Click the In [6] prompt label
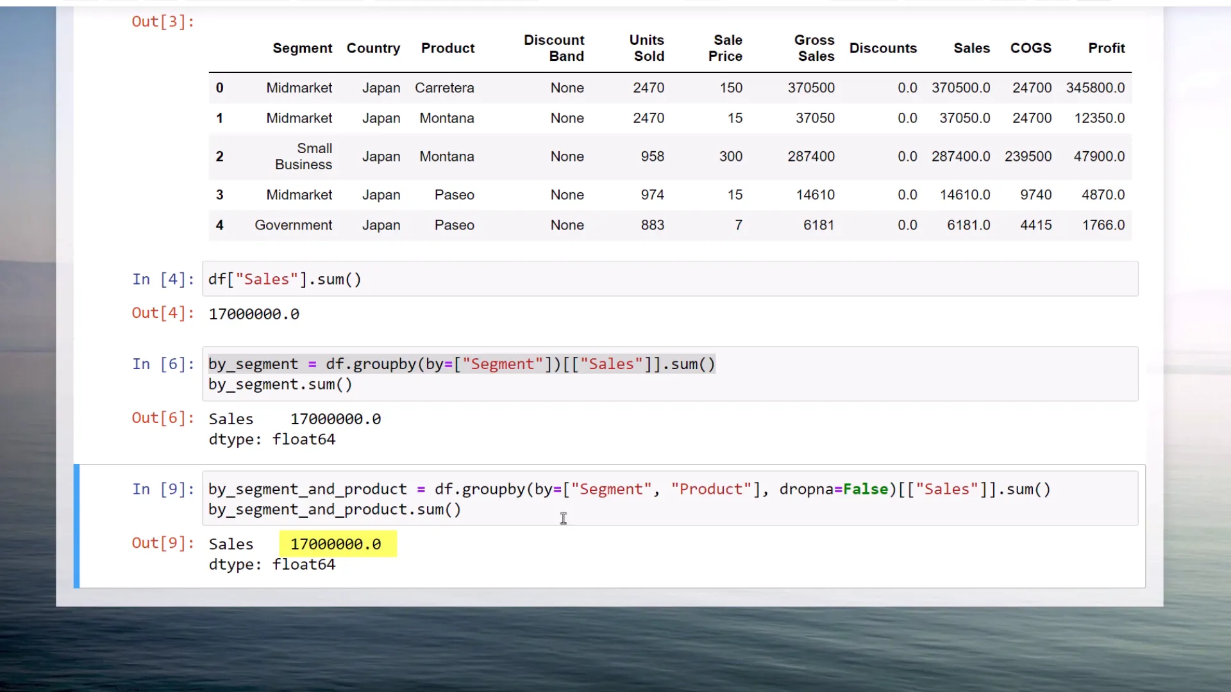 point(162,364)
